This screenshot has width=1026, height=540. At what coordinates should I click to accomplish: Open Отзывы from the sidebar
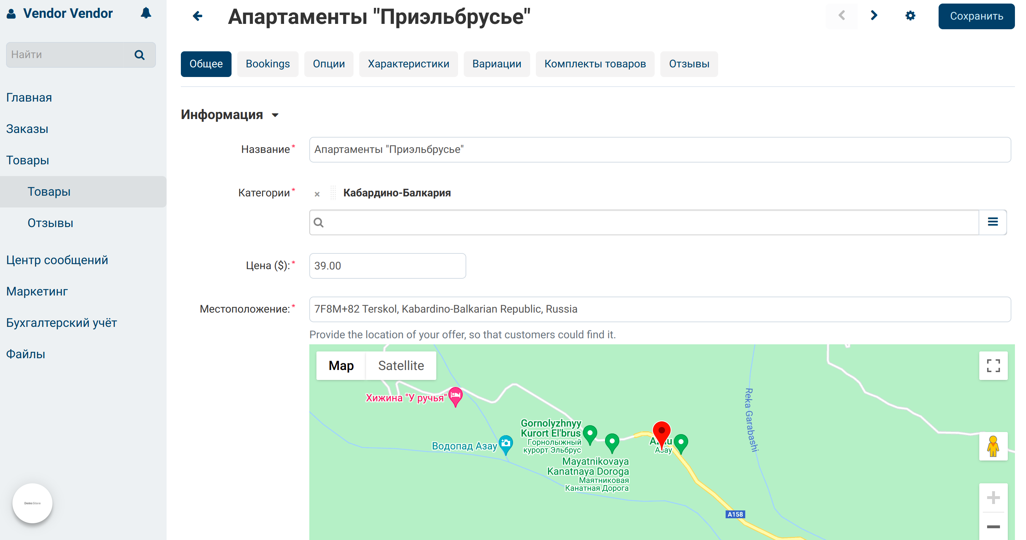click(50, 223)
